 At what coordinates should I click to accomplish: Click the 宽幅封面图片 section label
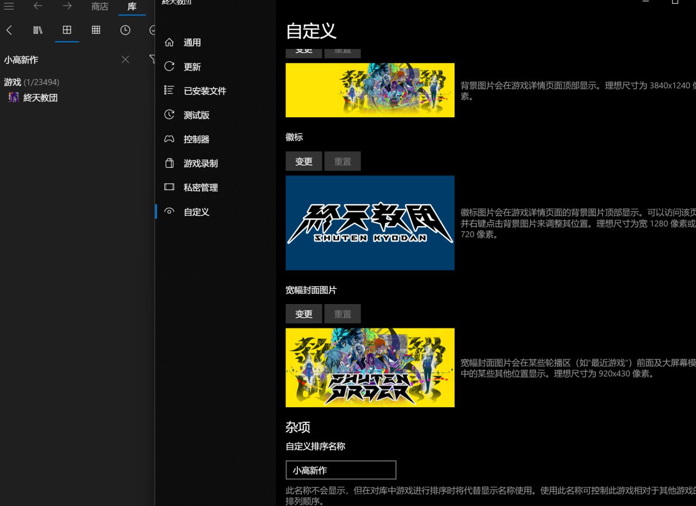tap(311, 290)
